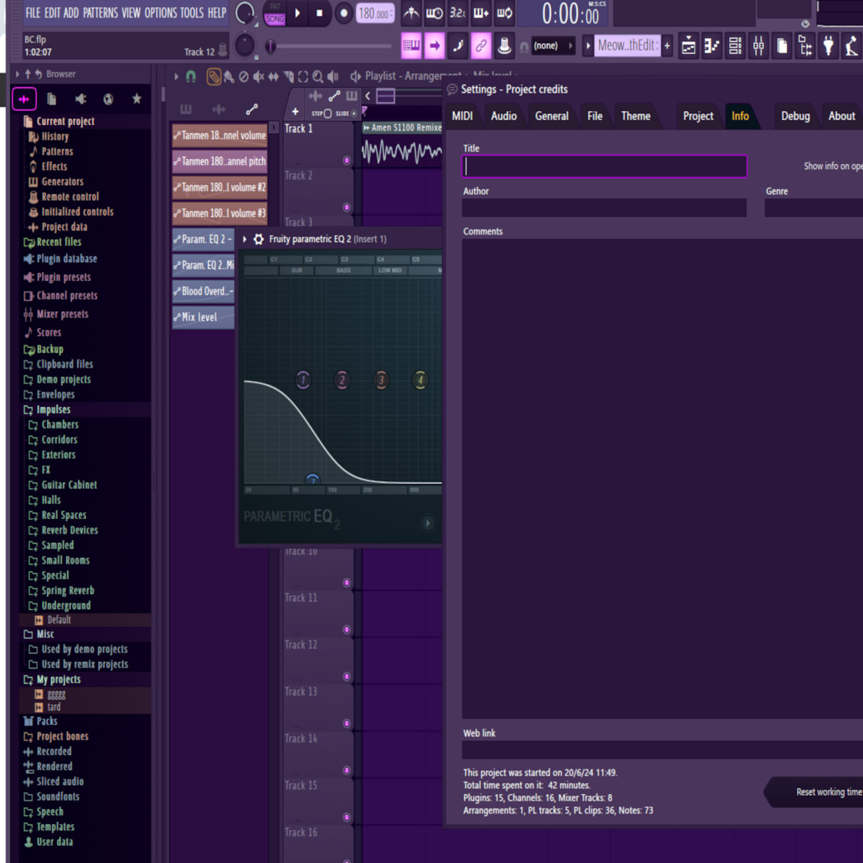863x863 pixels.
Task: Select the Tanmen 180..annel pitch automation clip
Action: [219, 161]
